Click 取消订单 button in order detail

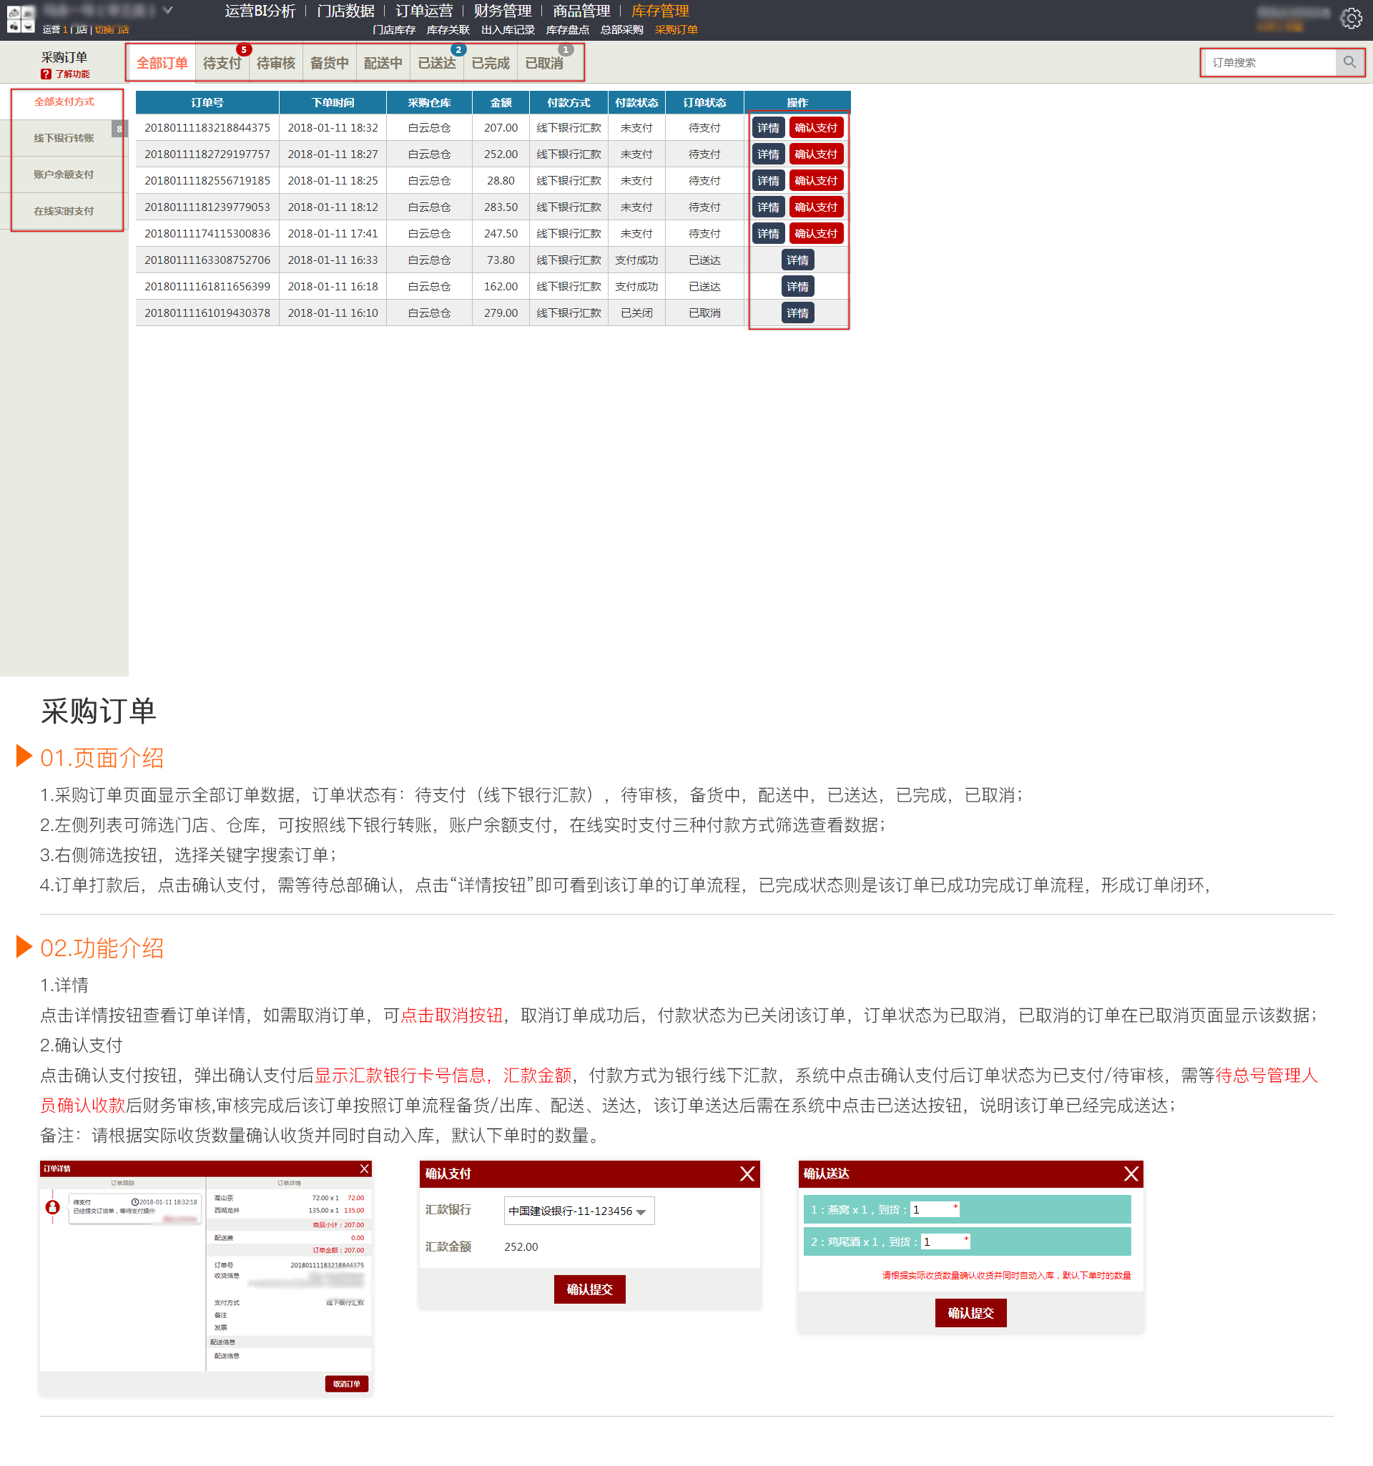click(x=346, y=1384)
